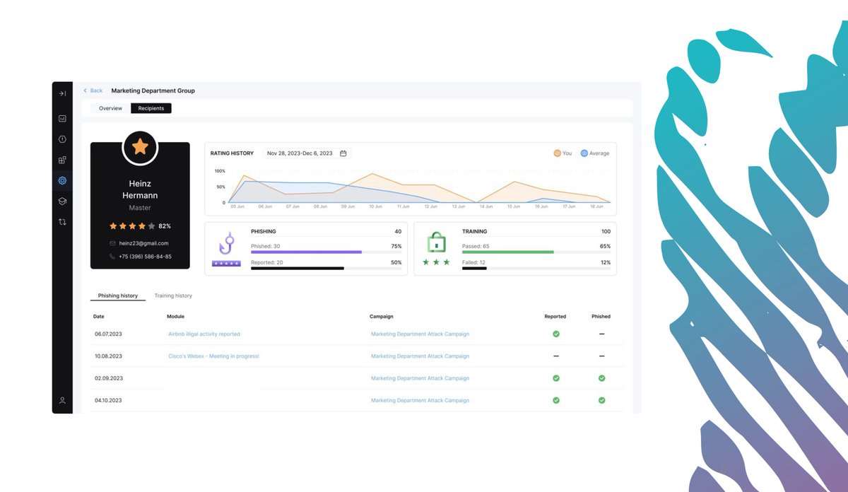848x492 pixels.
Task: Click the green stars under the padlock
Action: 437,262
